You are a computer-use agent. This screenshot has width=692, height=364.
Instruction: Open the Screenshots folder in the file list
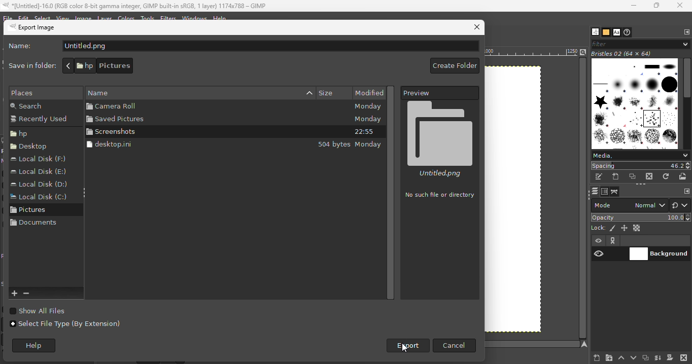(112, 132)
